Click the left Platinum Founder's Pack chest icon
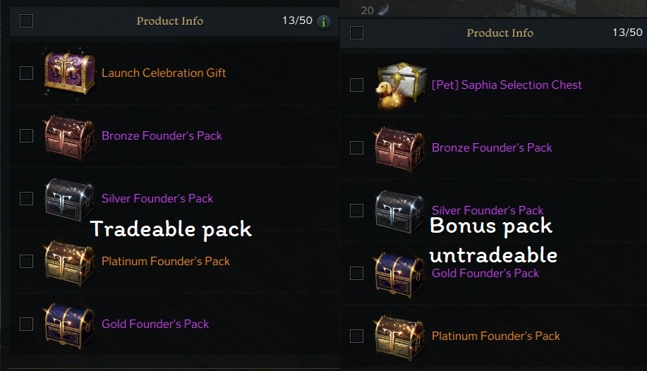Image resolution: width=647 pixels, height=371 pixels. [x=69, y=262]
